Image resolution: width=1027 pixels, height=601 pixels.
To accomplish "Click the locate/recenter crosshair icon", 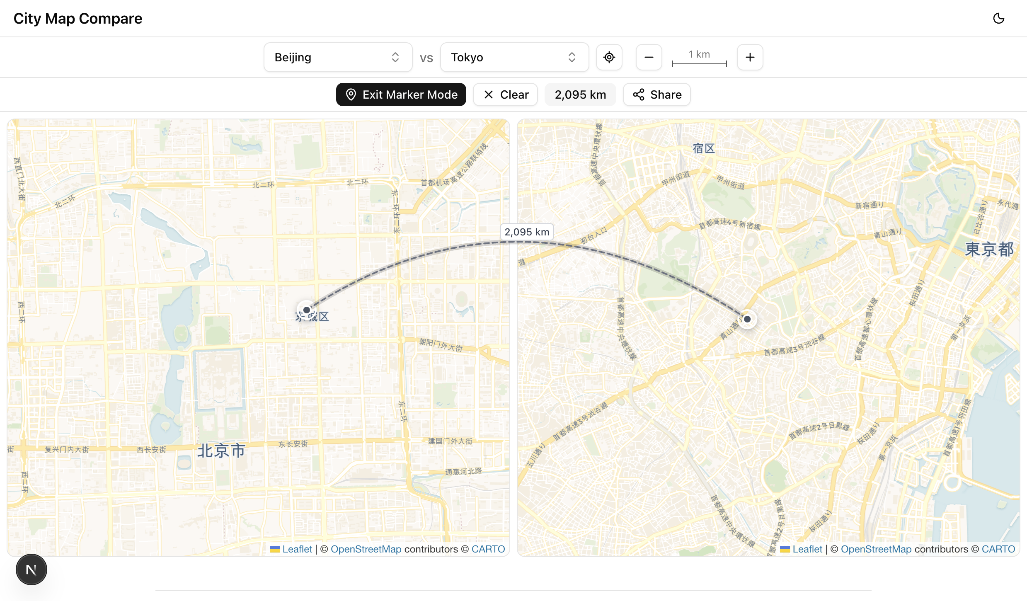I will [609, 57].
